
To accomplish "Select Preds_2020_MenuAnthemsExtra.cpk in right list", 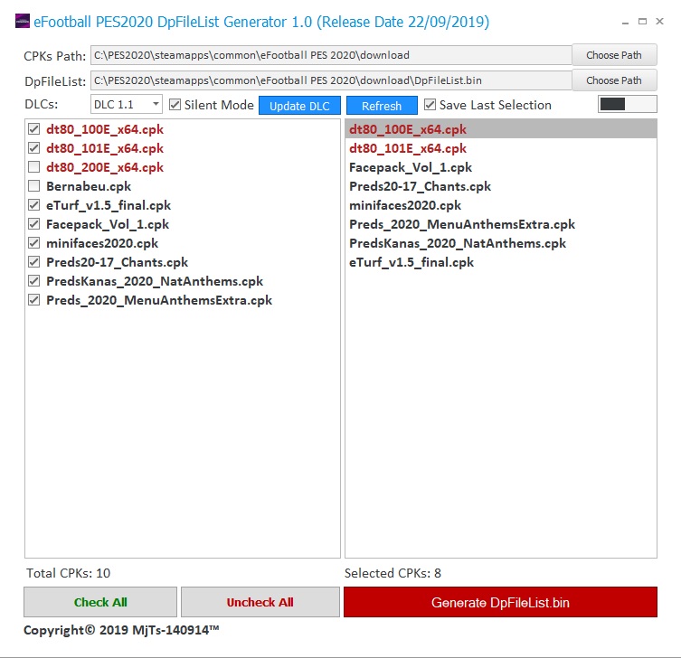I will tap(501, 224).
